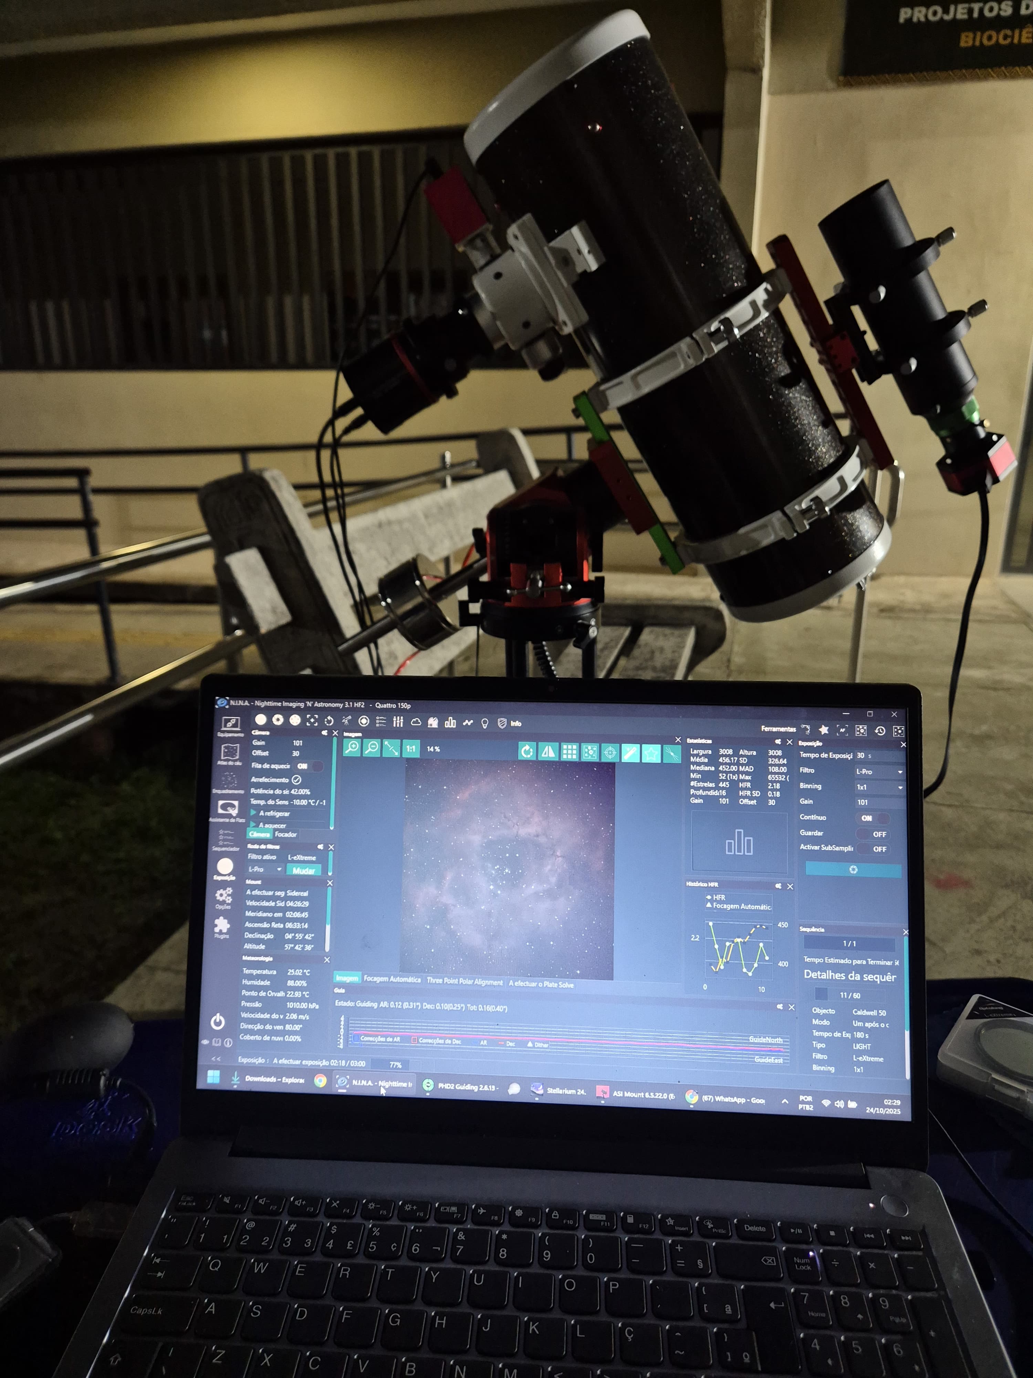Click the teal capture exposure button
This screenshot has width=1033, height=1378.
click(x=853, y=869)
